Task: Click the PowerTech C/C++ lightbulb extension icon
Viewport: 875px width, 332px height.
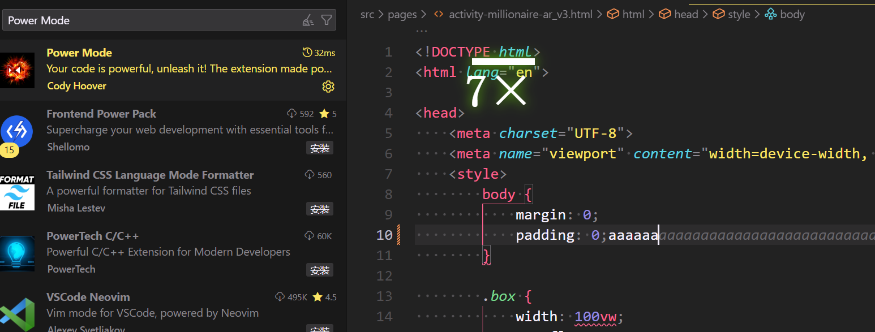Action: [x=18, y=253]
